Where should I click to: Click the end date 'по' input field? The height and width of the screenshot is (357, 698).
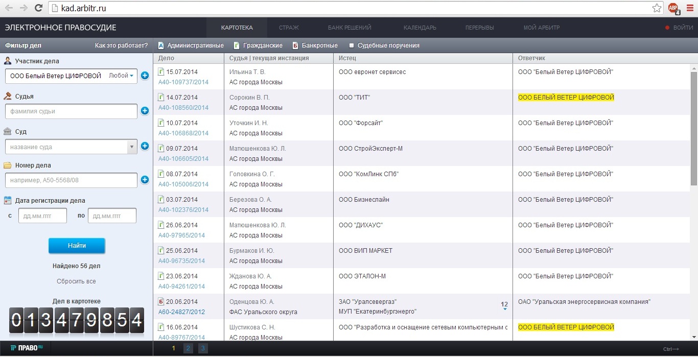click(112, 216)
